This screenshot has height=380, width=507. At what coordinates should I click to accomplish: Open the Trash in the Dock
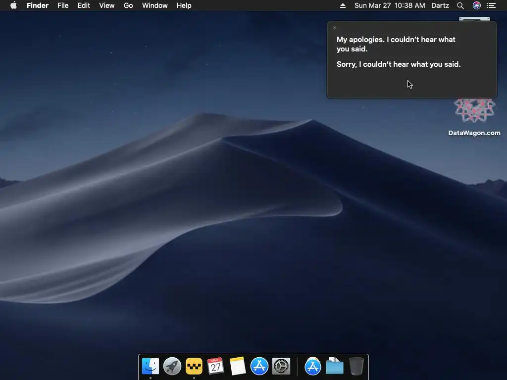tap(356, 366)
